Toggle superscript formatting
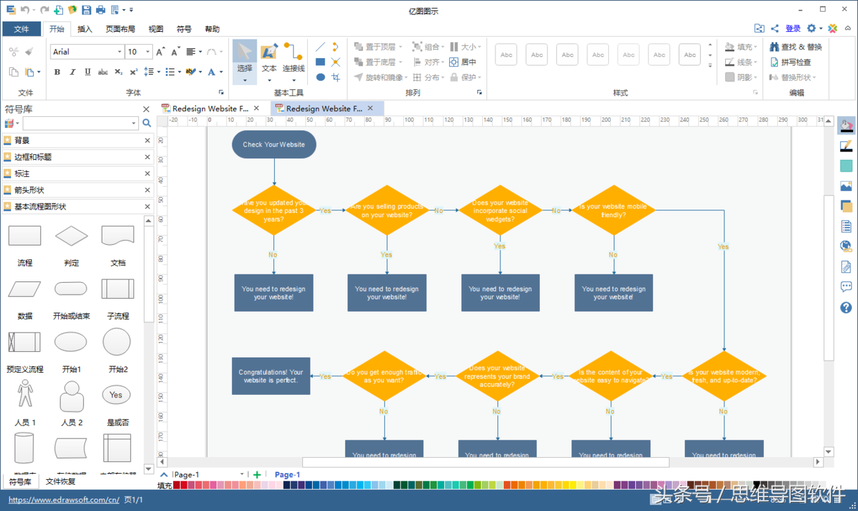Image resolution: width=858 pixels, height=511 pixels. (x=134, y=72)
